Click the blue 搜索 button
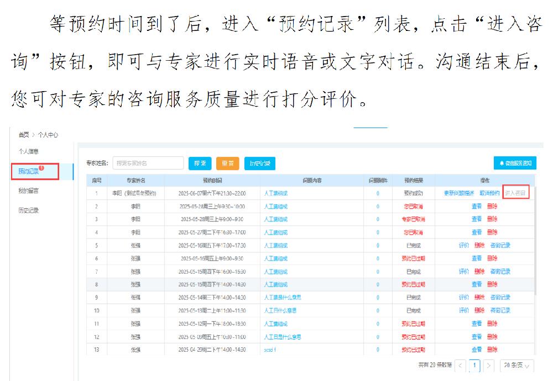This screenshot has height=381, width=553. (200, 163)
